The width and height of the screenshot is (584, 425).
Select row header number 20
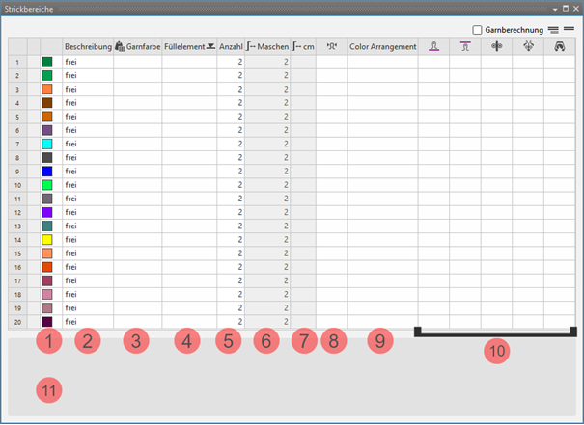point(18,321)
